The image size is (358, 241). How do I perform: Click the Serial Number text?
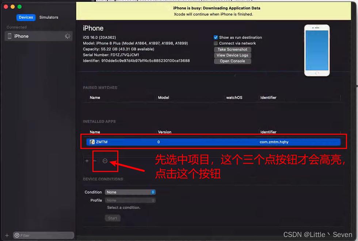pos(111,55)
